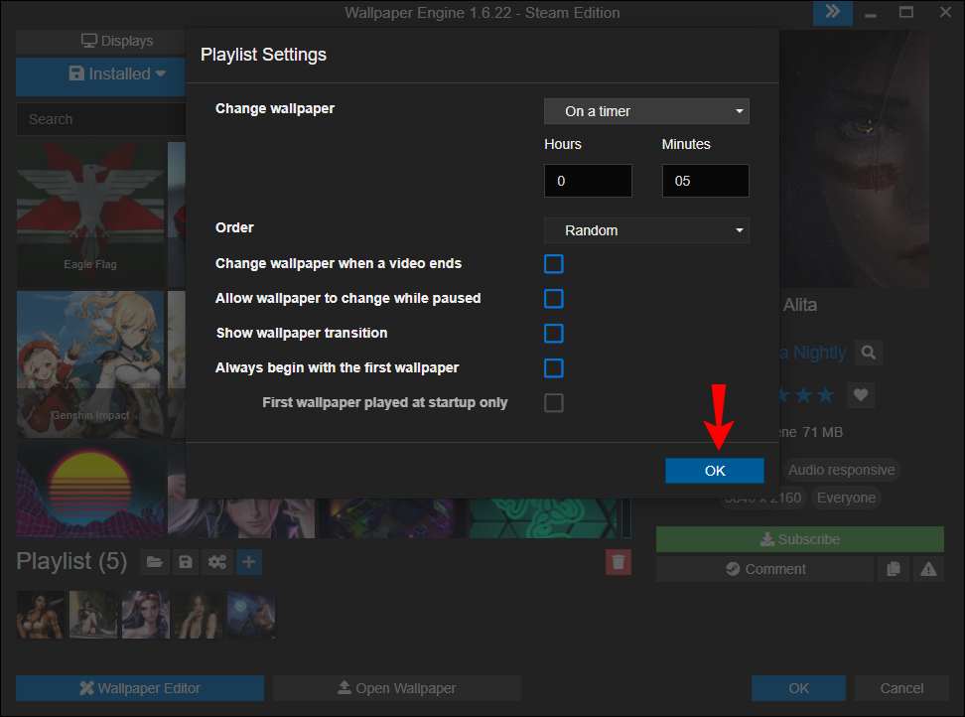Select Eagle Flag wallpaper thumbnail
This screenshot has width=965, height=717.
(x=90, y=215)
